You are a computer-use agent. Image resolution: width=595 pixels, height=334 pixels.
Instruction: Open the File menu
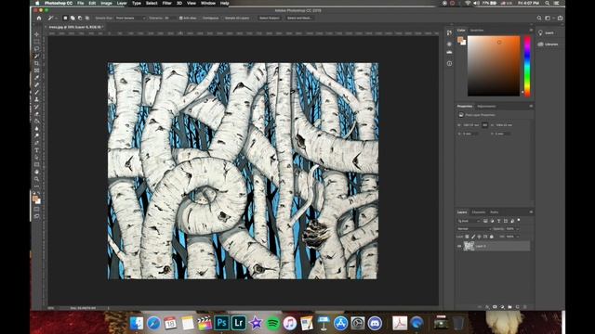pyautogui.click(x=81, y=3)
